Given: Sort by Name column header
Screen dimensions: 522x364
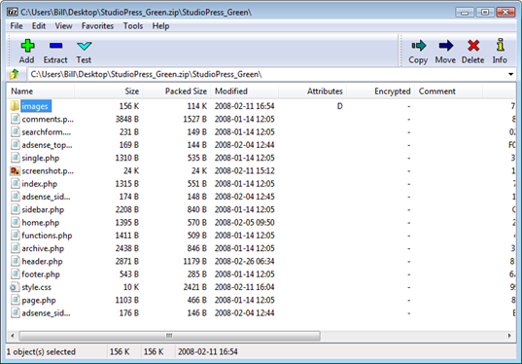Looking at the screenshot, I should pos(41,91).
